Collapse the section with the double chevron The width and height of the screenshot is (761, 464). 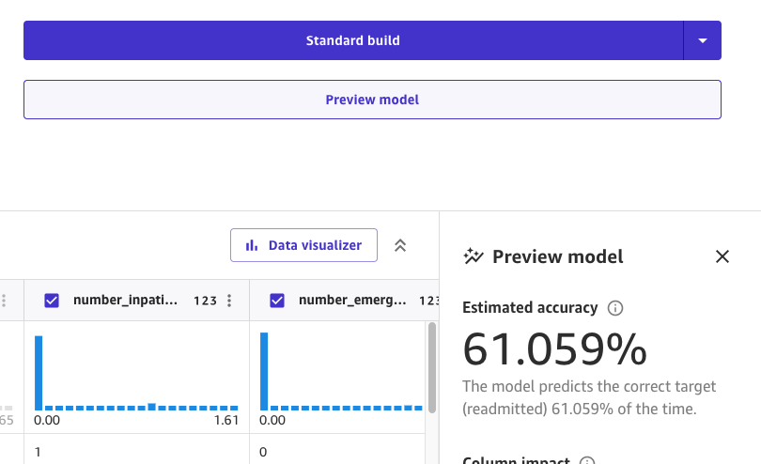tap(400, 245)
